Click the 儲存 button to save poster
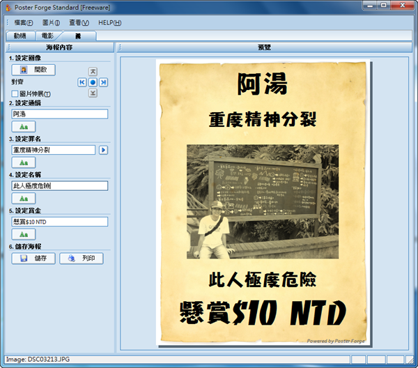 point(33,259)
